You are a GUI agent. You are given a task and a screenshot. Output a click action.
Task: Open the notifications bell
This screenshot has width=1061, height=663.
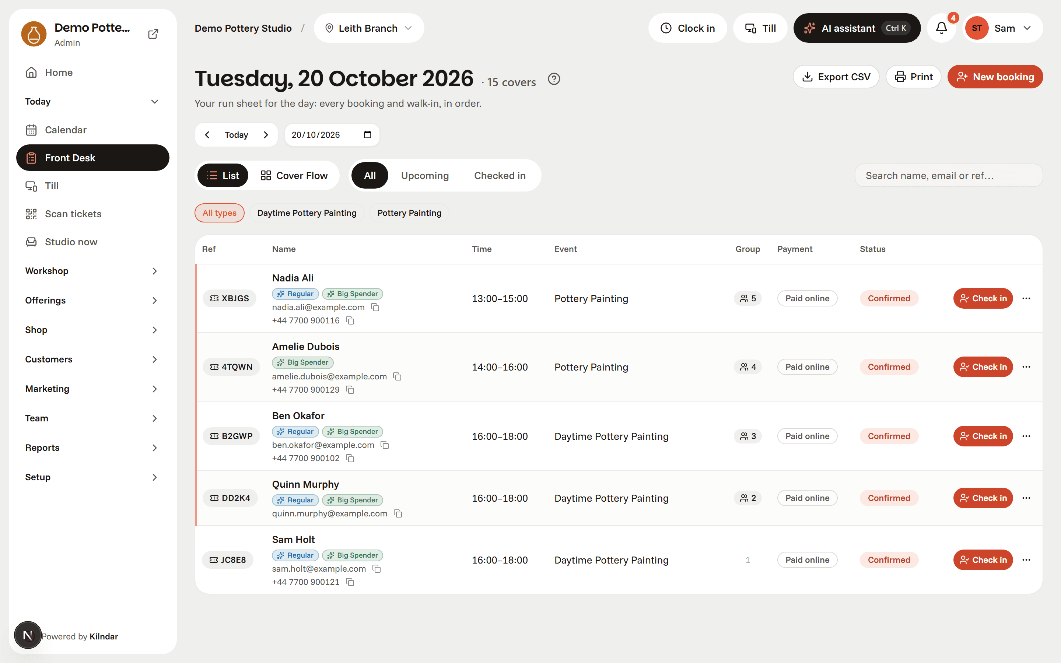(941, 28)
